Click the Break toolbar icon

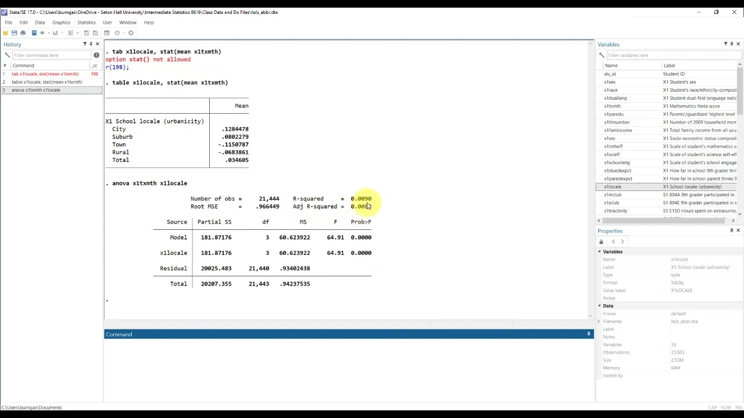(131, 33)
